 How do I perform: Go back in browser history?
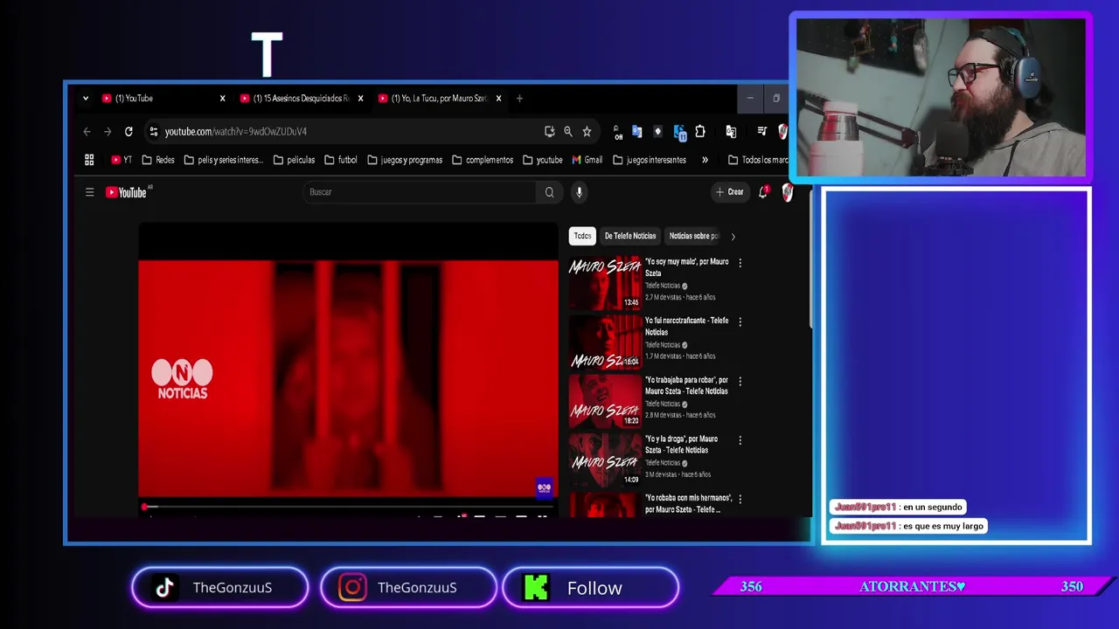coord(87,132)
